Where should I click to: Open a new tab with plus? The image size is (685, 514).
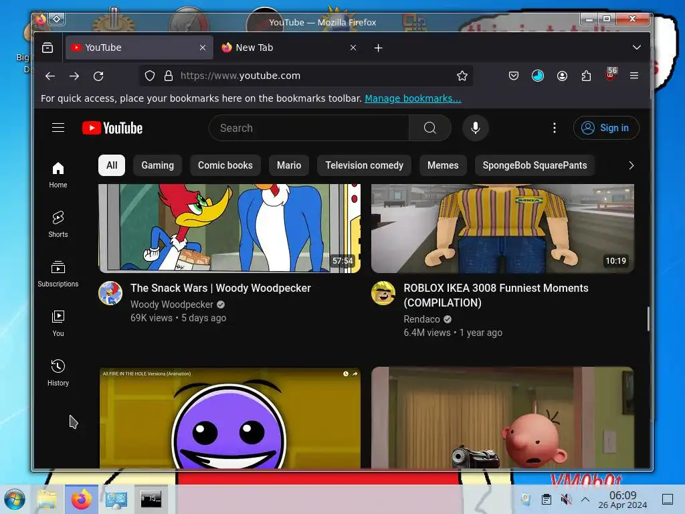tap(379, 48)
